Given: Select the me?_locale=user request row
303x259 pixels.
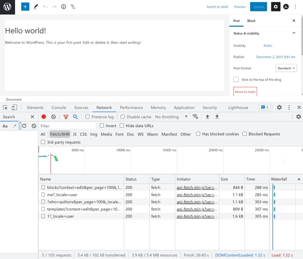Looking at the screenshot, I should (154, 195).
